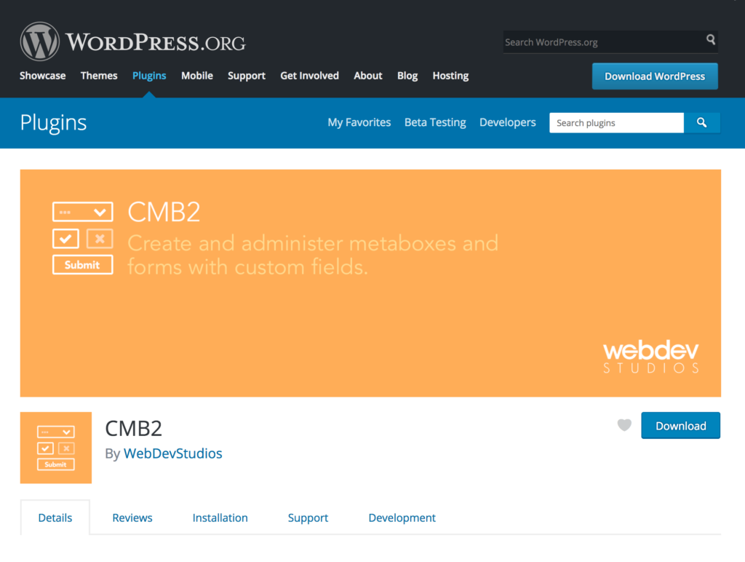The width and height of the screenshot is (745, 562).
Task: Favorite CMB2 with the heart icon
Action: tap(624, 425)
